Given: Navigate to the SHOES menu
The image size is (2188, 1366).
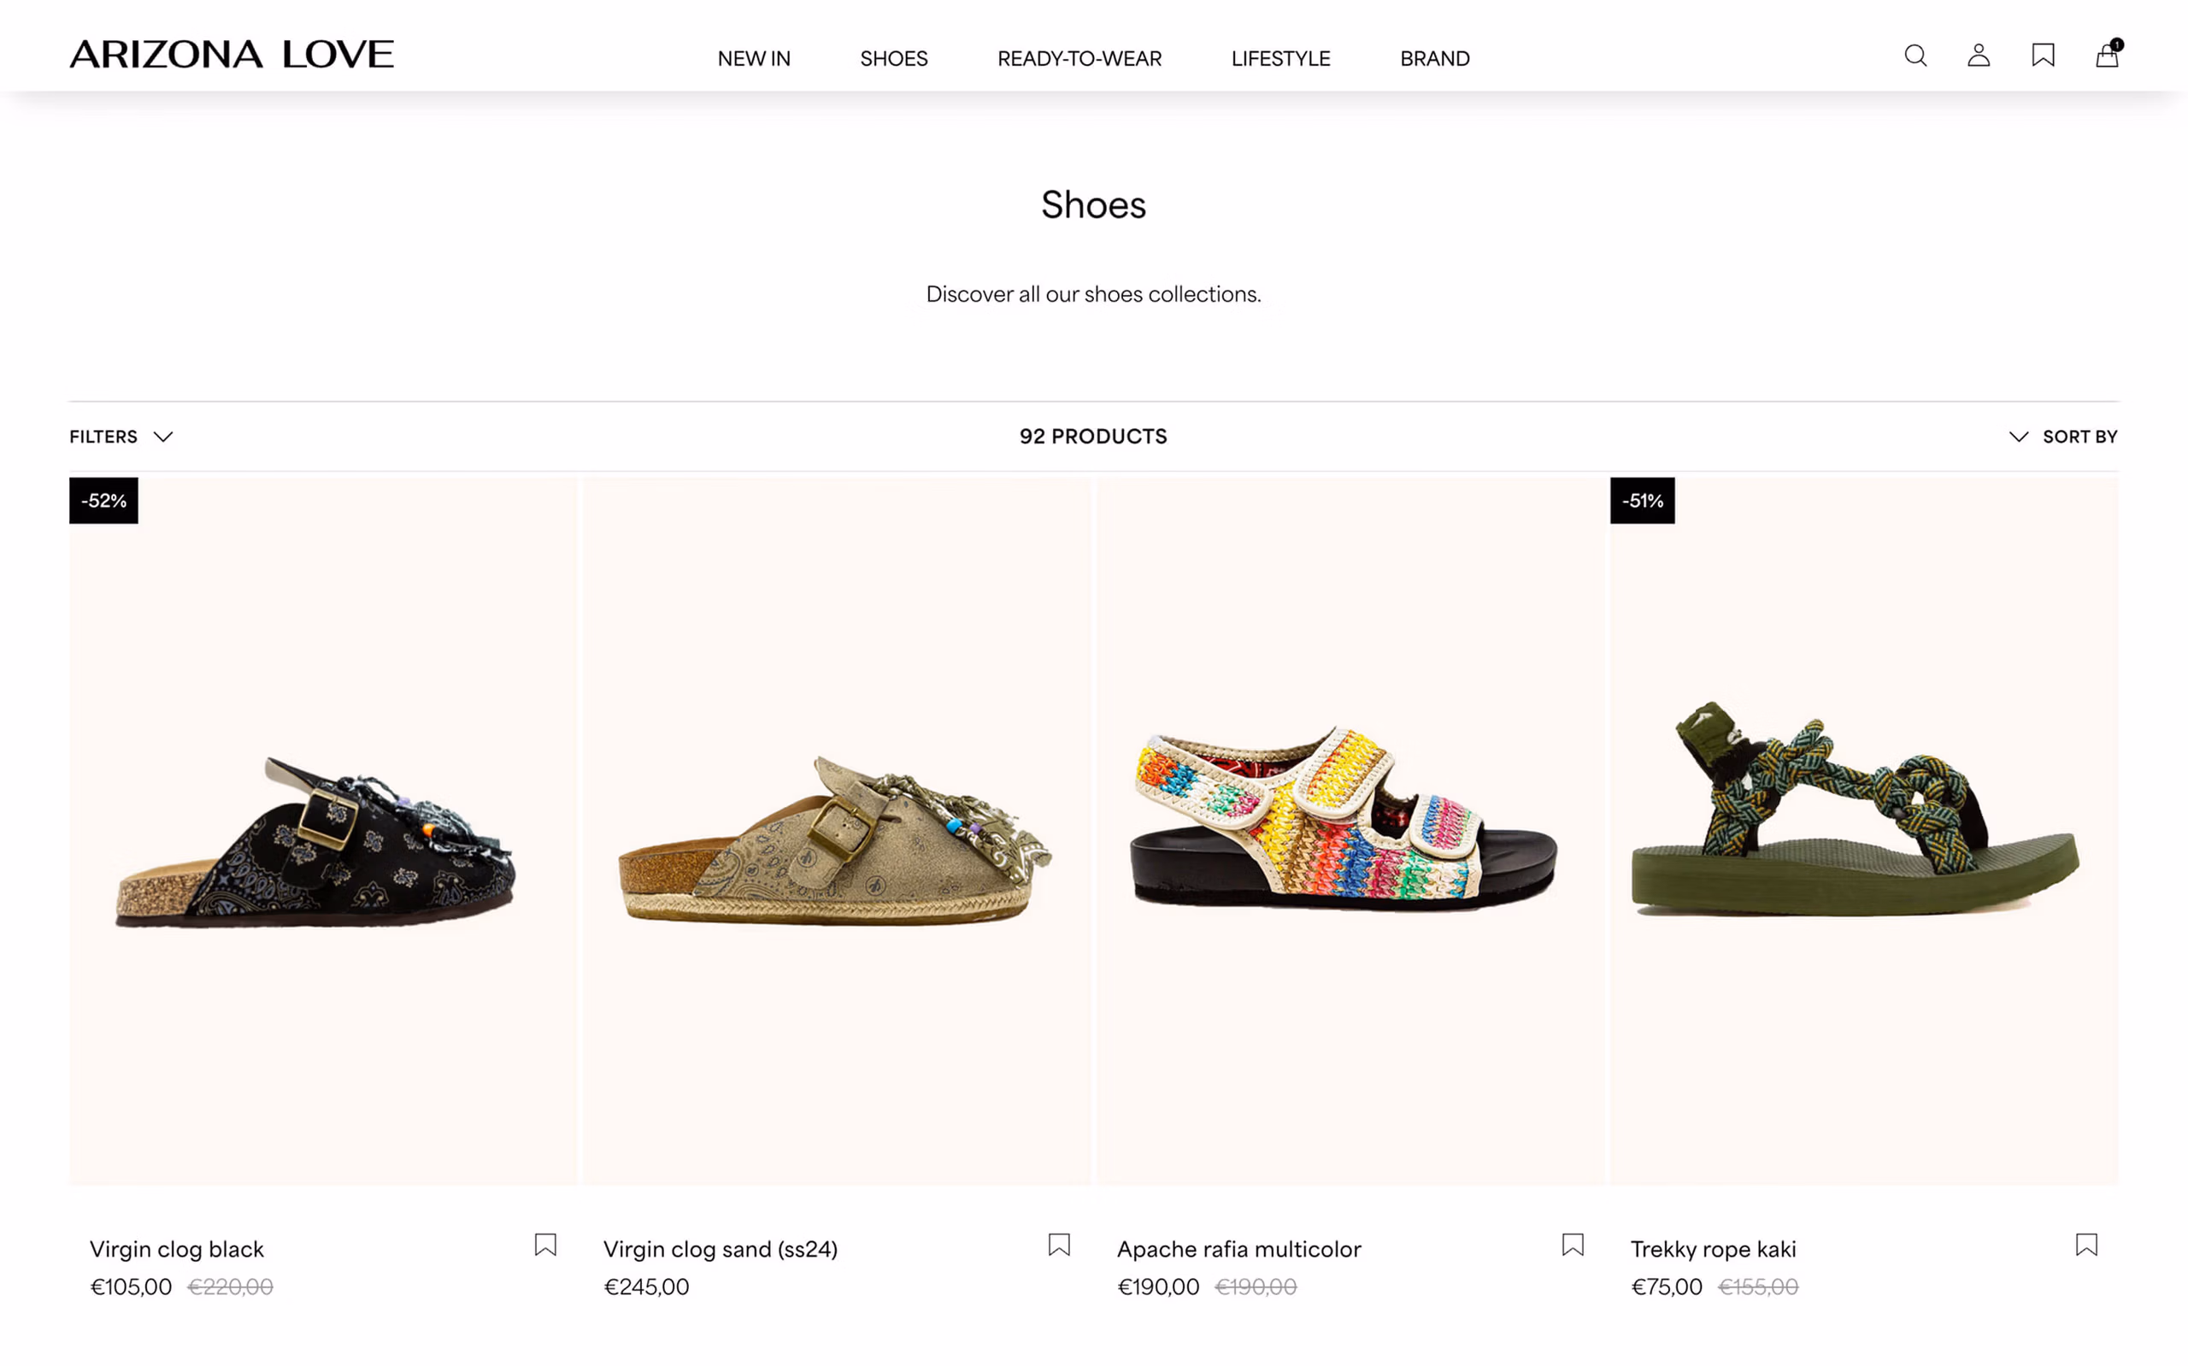Looking at the screenshot, I should [893, 58].
